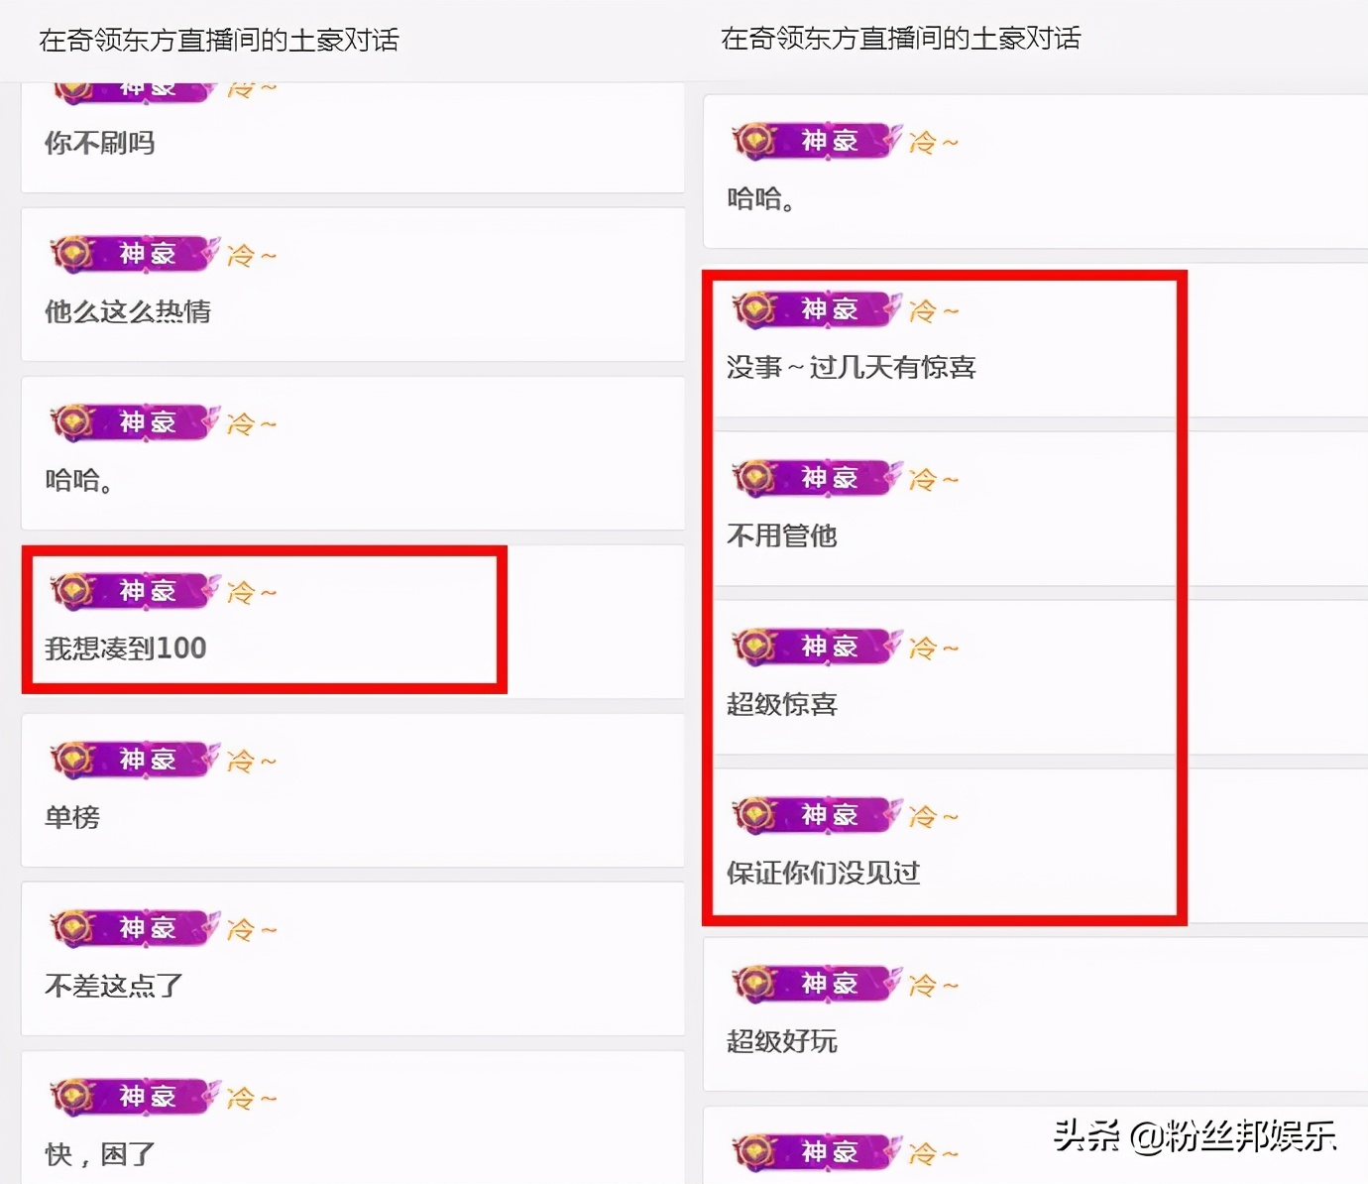Select the message "保证你们没见过"
1368x1184 pixels.
(823, 873)
